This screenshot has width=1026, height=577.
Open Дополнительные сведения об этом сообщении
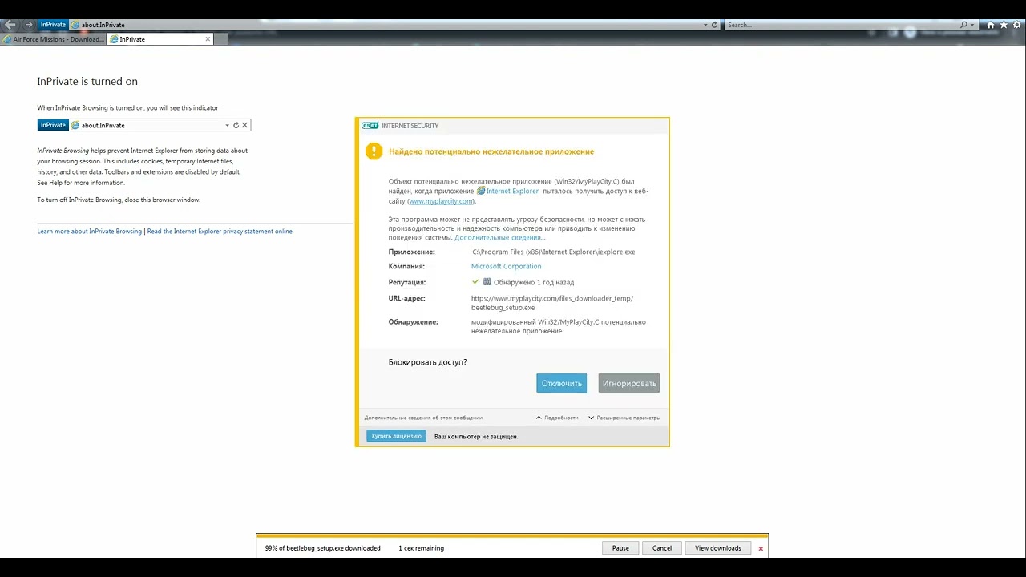tap(423, 418)
